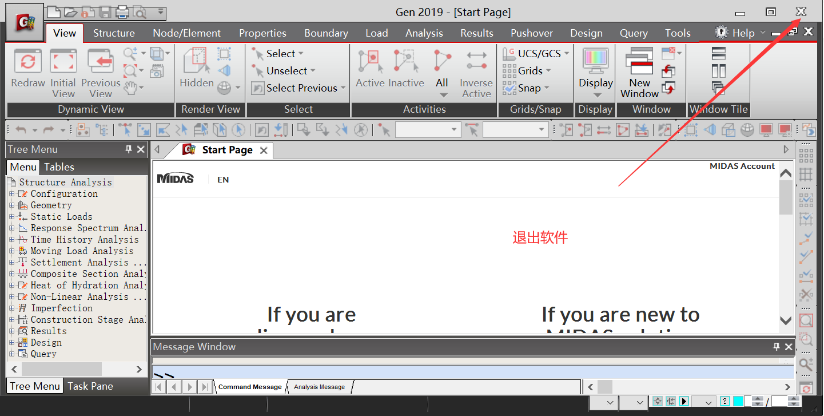Cascade windows icon in Window Tile
The width and height of the screenshot is (824, 416).
pyautogui.click(x=719, y=88)
